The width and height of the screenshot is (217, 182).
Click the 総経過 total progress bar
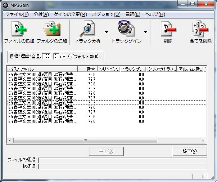[123, 167]
